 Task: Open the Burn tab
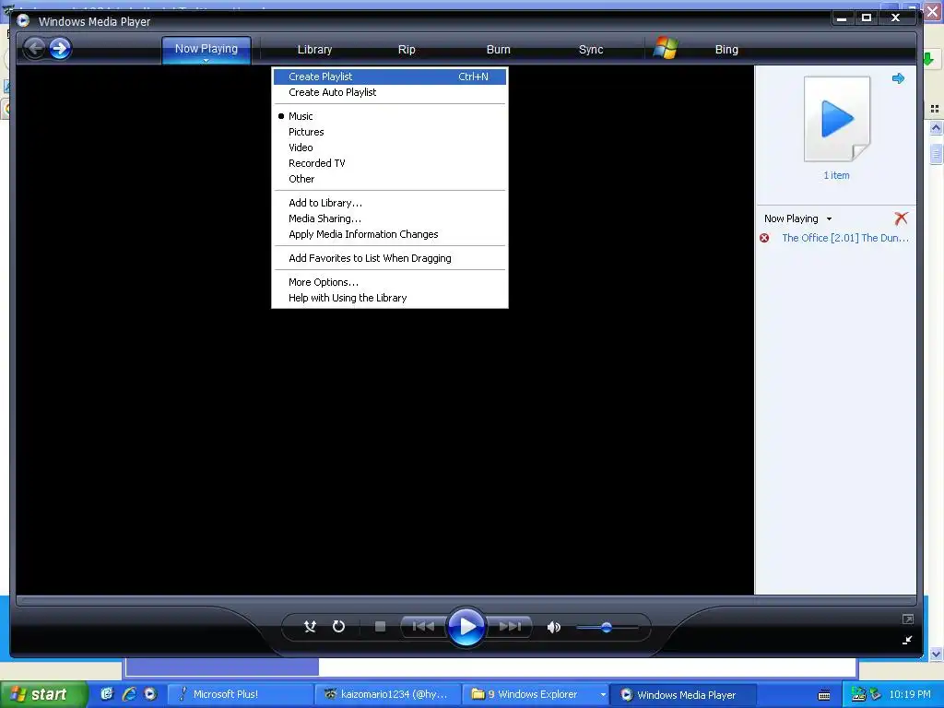point(499,50)
